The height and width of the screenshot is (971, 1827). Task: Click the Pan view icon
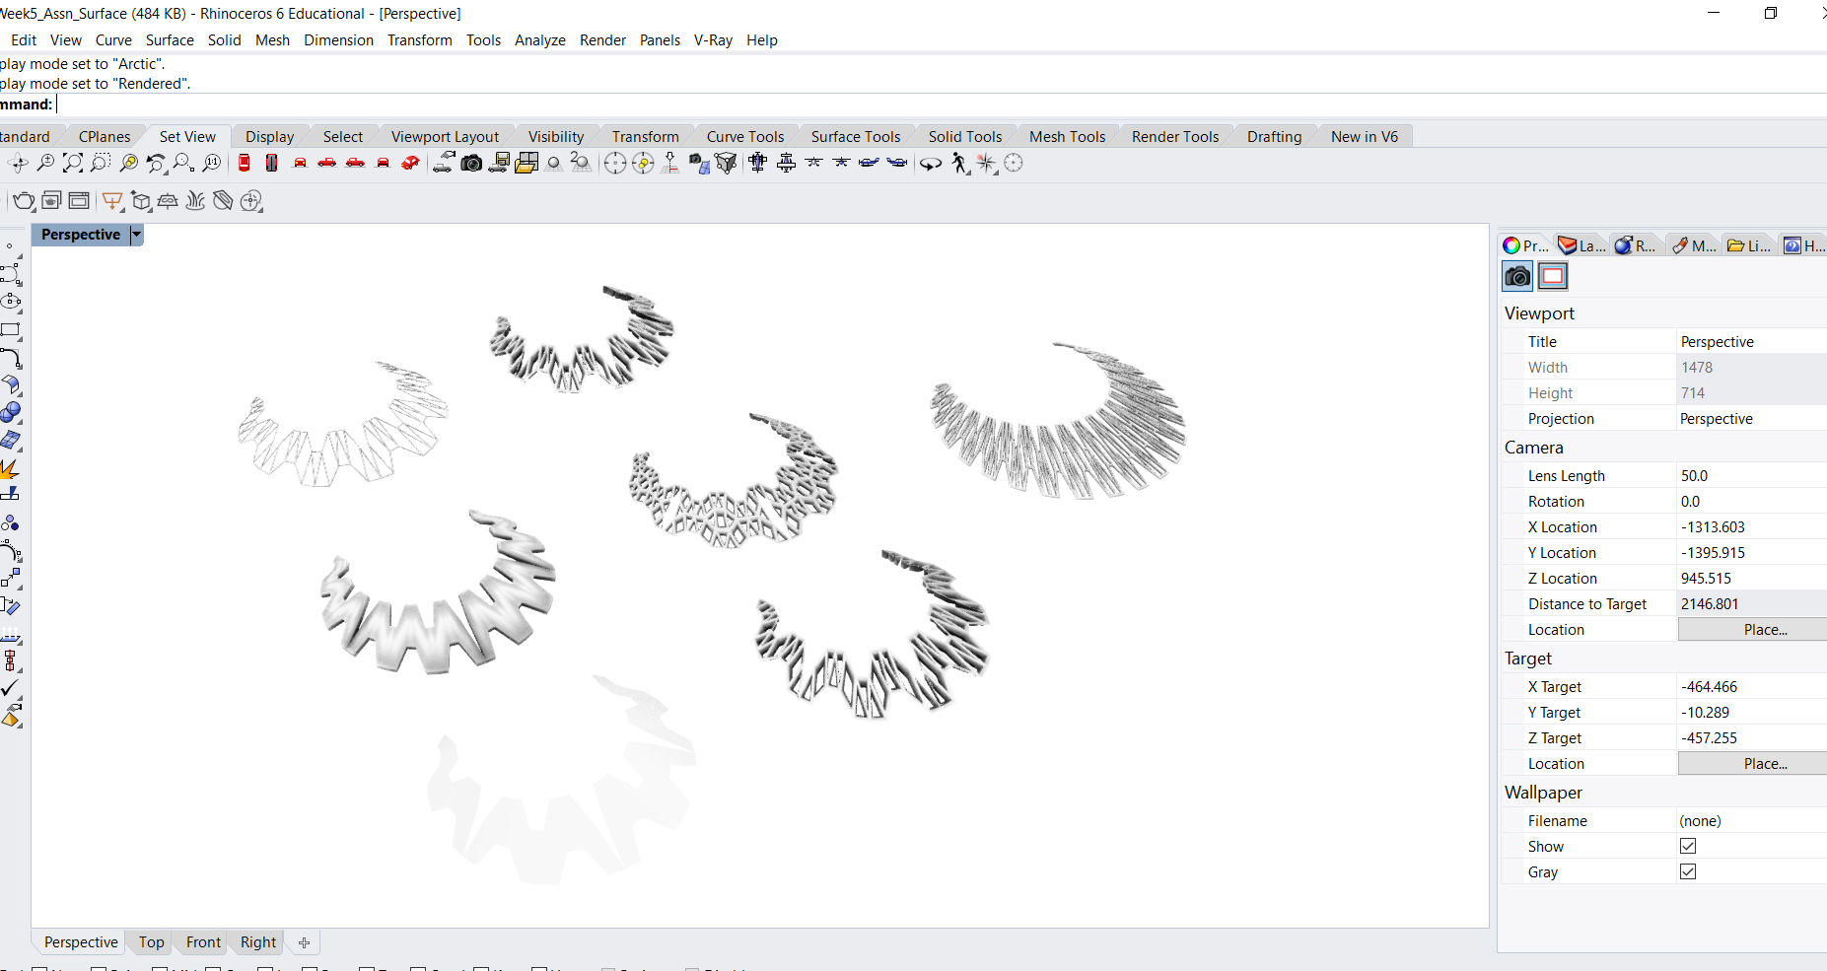click(18, 164)
